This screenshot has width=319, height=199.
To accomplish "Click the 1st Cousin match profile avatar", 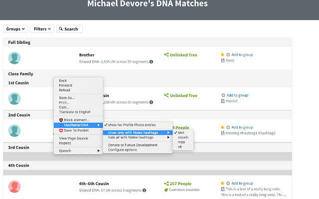I will [14, 99].
